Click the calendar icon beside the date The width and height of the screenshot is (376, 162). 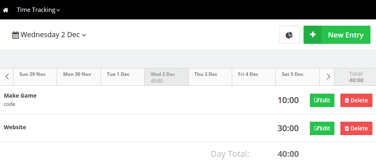(x=15, y=35)
